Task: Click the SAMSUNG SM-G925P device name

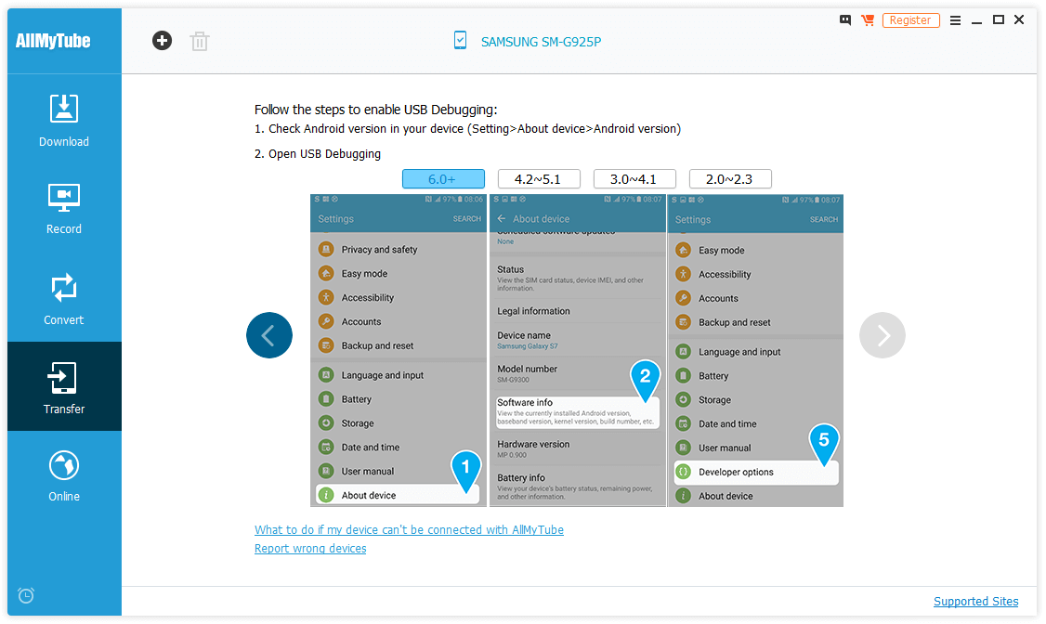Action: [541, 42]
